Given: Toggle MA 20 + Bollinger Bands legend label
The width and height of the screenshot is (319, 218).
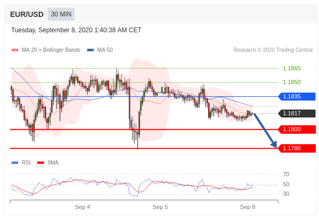Looking at the screenshot, I should [51, 50].
